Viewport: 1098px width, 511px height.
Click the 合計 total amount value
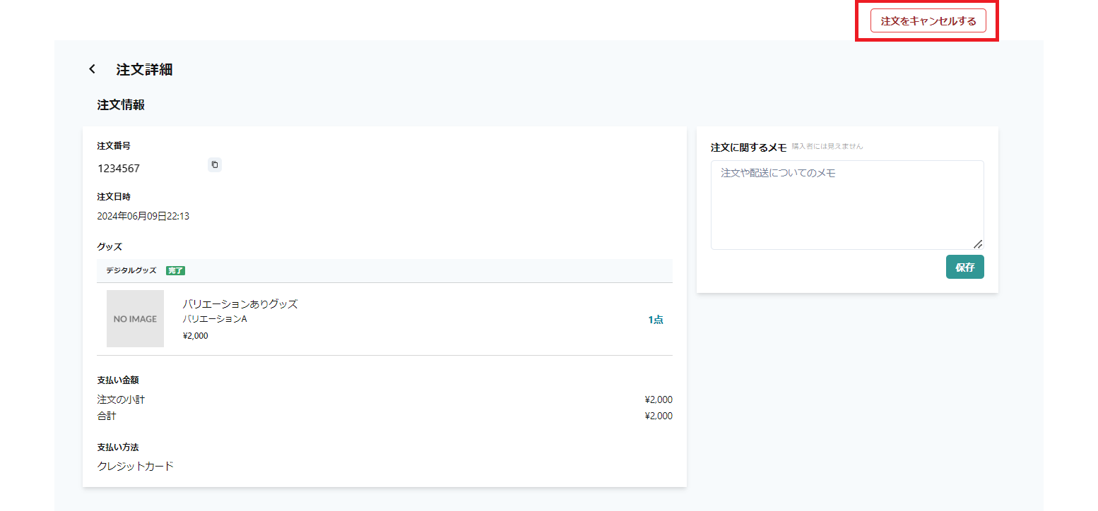(658, 416)
